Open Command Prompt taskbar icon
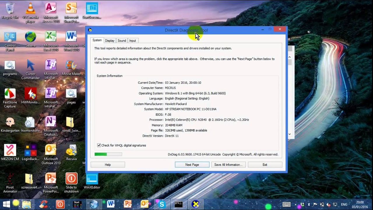Screen dimensions: 373x210 178,204
